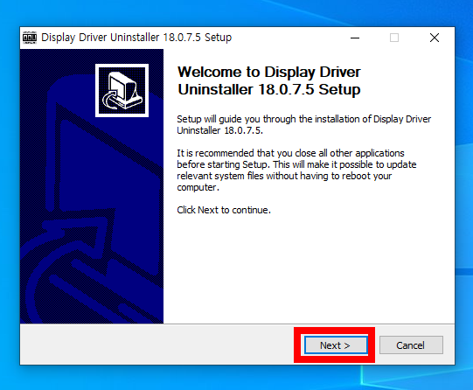The width and height of the screenshot is (473, 390).
Task: Close the setup window with X
Action: pyautogui.click(x=435, y=38)
